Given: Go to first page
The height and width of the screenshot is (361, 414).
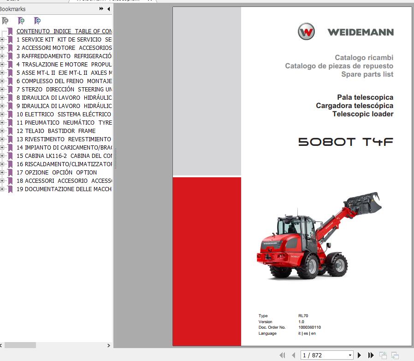Looking at the screenshot, I should pyautogui.click(x=282, y=355).
